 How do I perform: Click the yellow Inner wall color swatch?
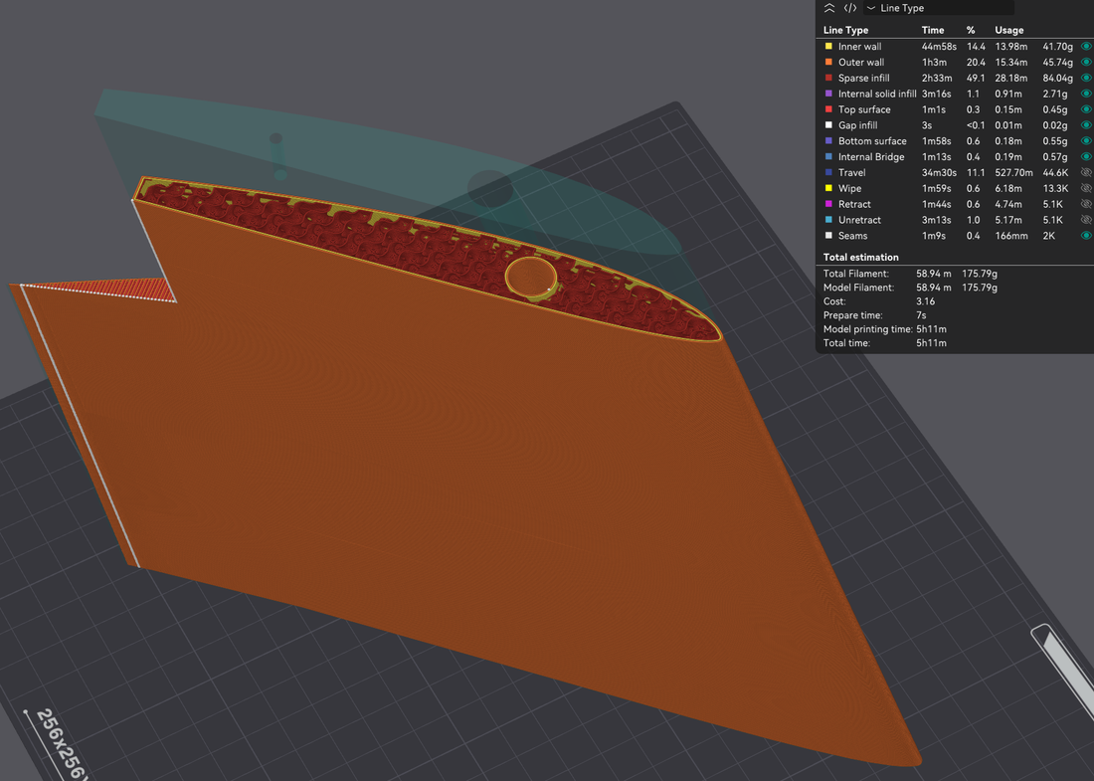(x=828, y=46)
